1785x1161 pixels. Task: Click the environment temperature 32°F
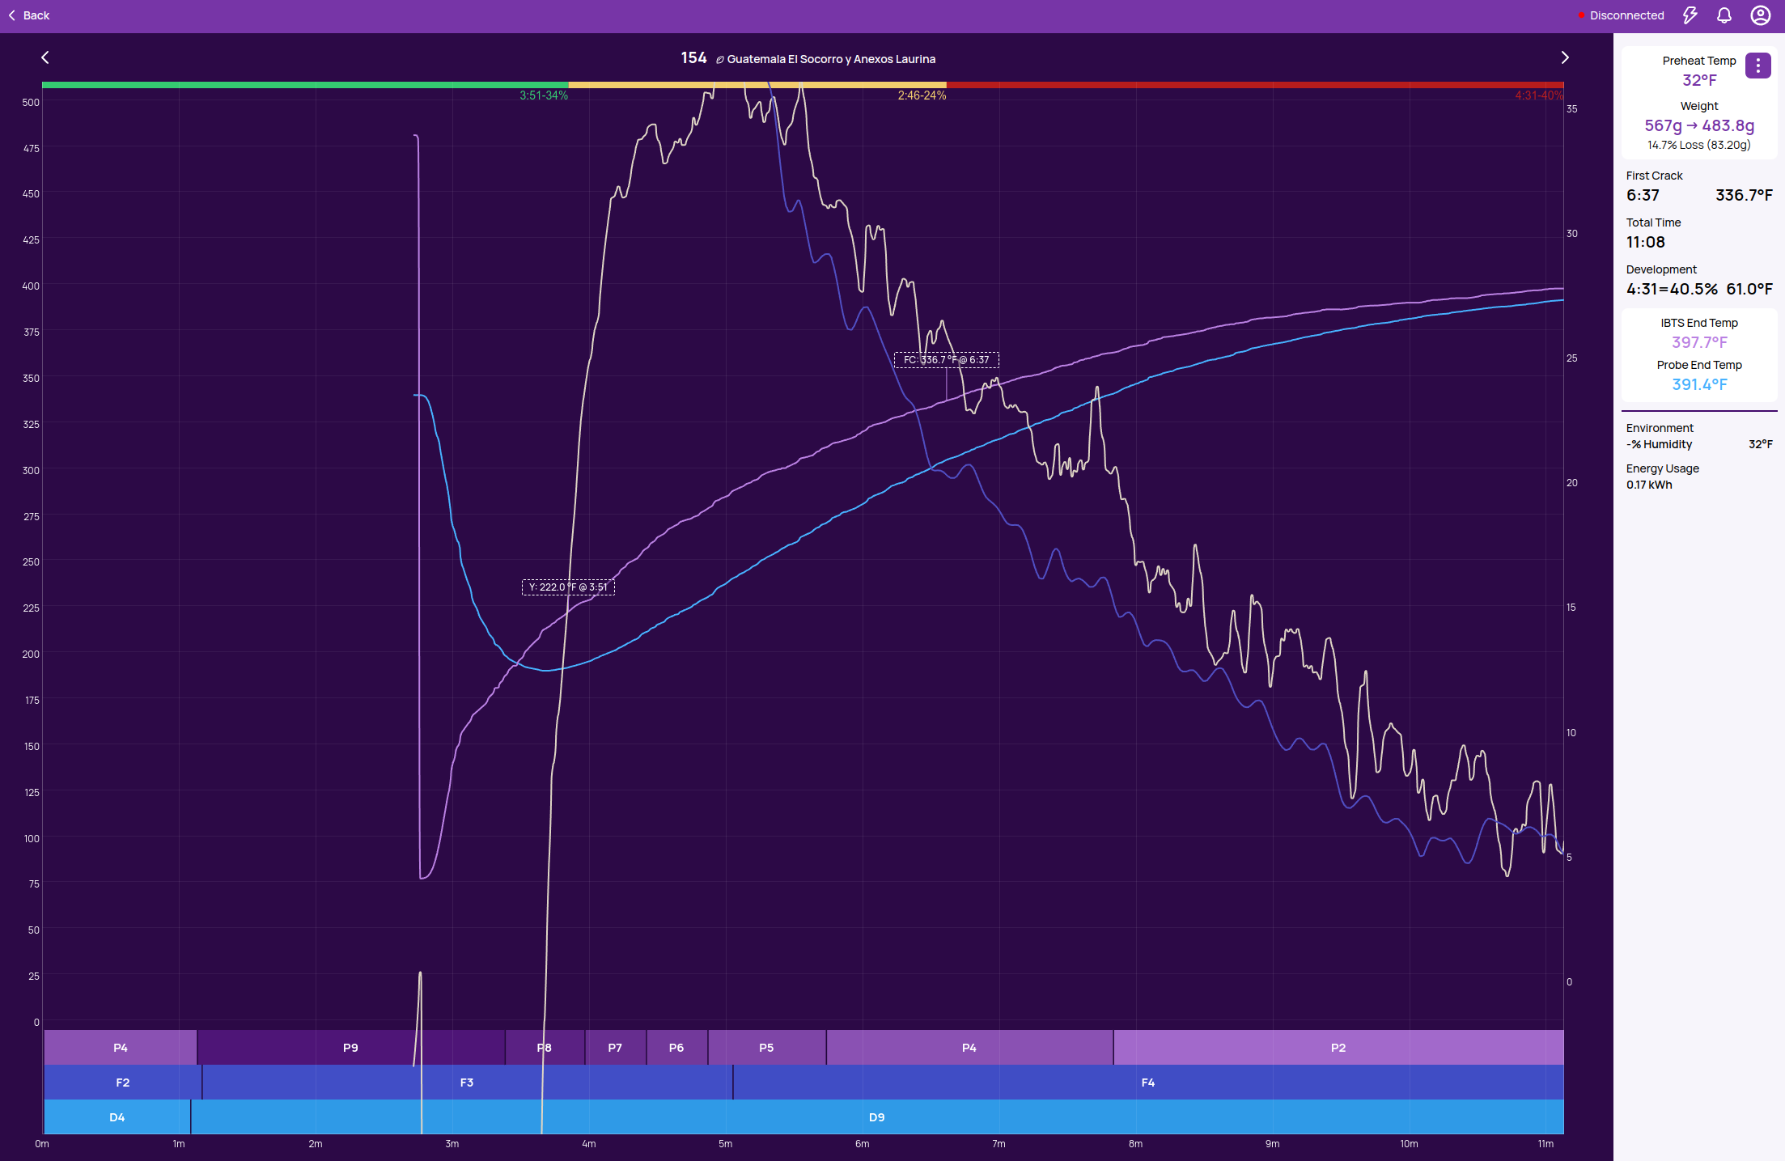[1761, 444]
